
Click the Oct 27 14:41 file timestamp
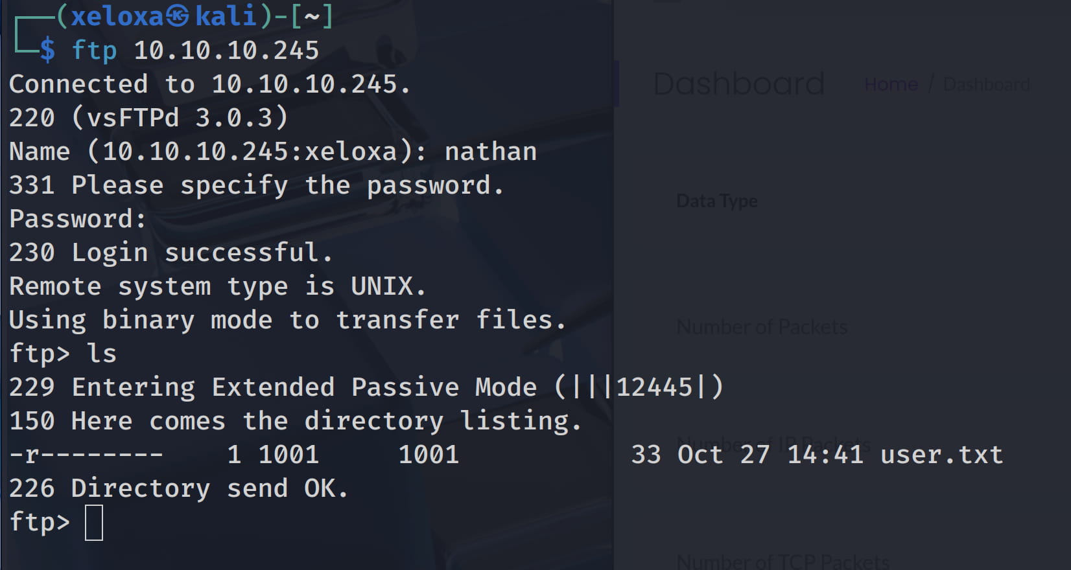tap(770, 455)
